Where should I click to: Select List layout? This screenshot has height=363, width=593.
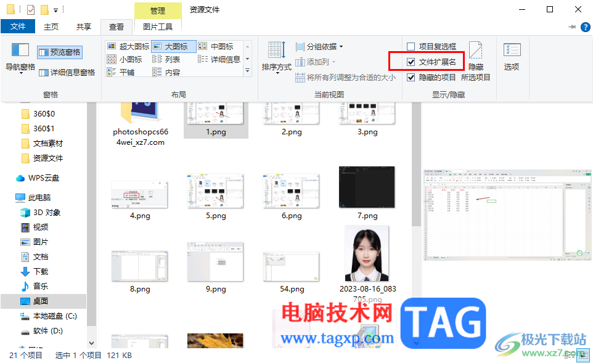pyautogui.click(x=166, y=59)
